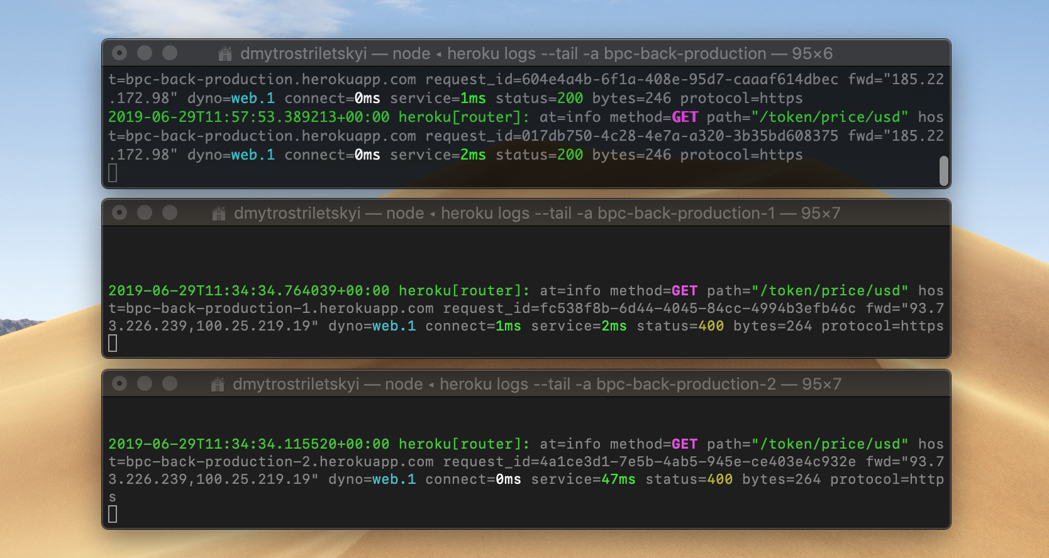This screenshot has height=558, width=1049.
Task: Close the bpc-back-production terminal window
Action: tap(119, 53)
